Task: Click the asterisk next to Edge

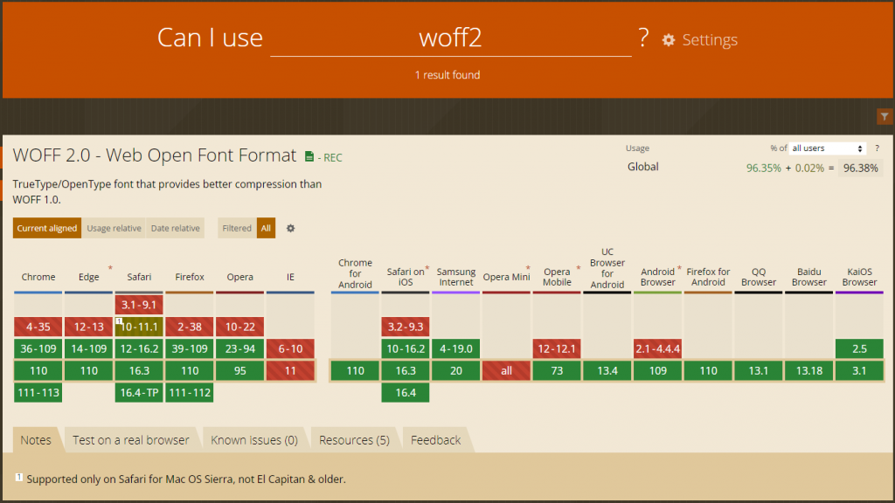Action: (x=110, y=268)
